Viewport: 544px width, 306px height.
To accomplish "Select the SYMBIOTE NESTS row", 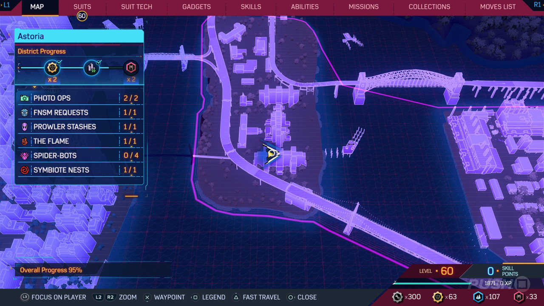I will [79, 170].
